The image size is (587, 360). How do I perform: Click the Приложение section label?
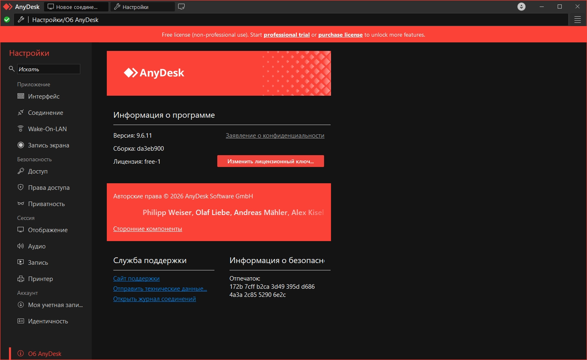coord(34,84)
